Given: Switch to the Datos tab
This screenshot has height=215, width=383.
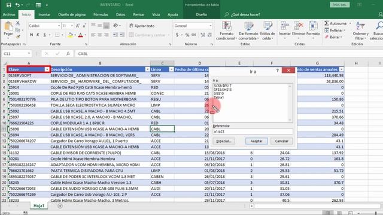Looking at the screenshot, I should pos(120,14).
